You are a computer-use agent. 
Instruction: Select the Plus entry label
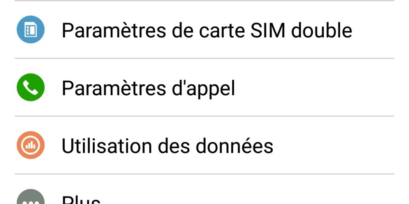tap(81, 200)
